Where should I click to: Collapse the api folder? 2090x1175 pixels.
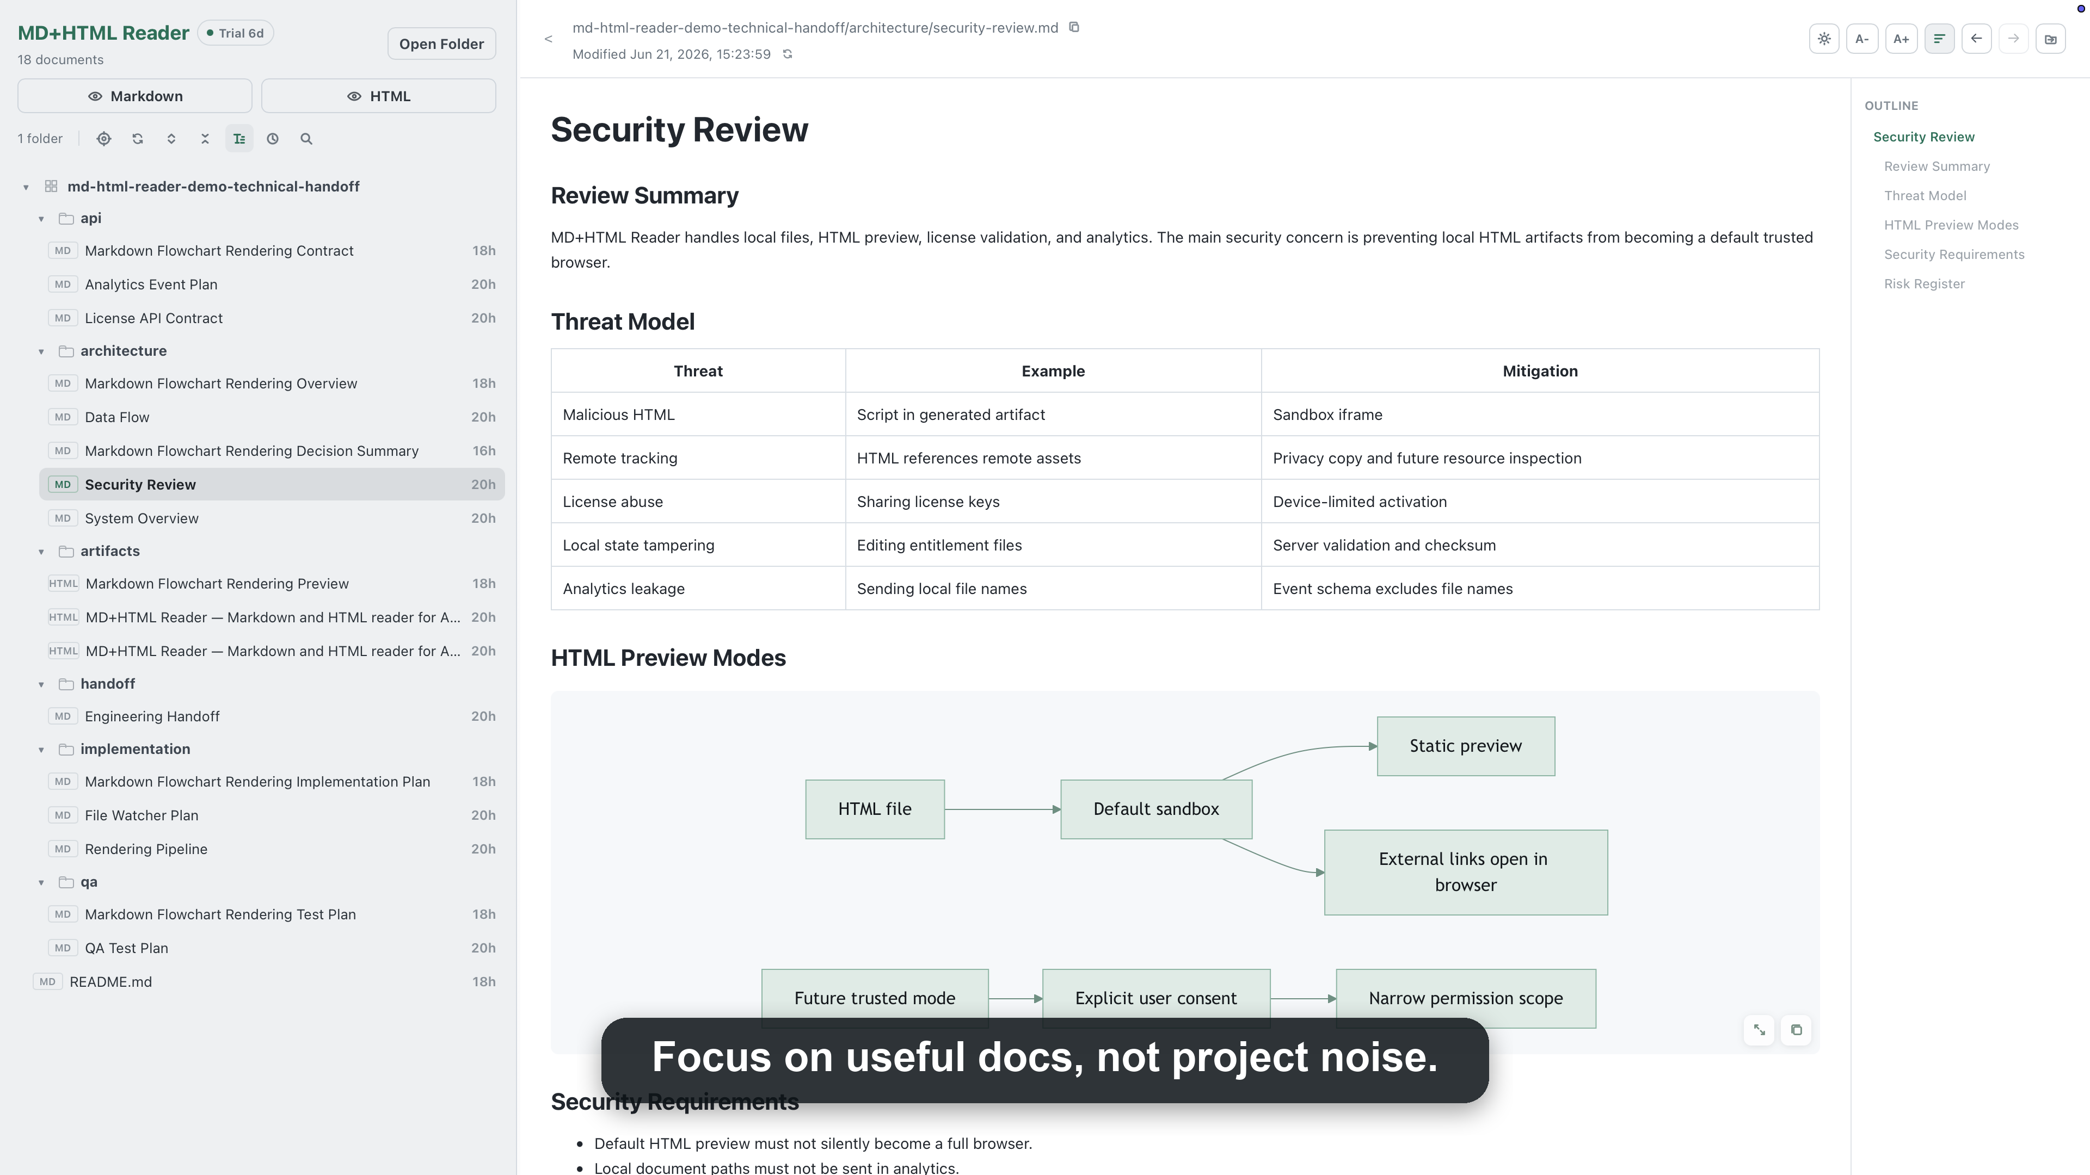tap(41, 219)
